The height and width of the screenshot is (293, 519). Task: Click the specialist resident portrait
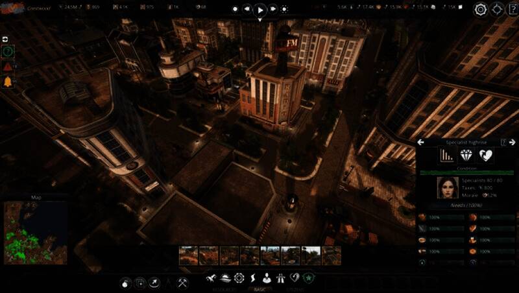click(446, 187)
